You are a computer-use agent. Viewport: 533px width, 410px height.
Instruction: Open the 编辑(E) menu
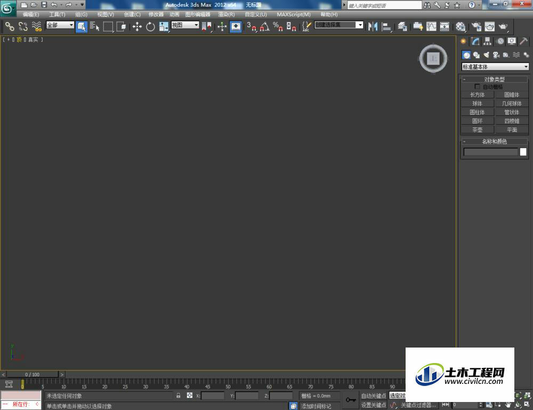click(31, 14)
